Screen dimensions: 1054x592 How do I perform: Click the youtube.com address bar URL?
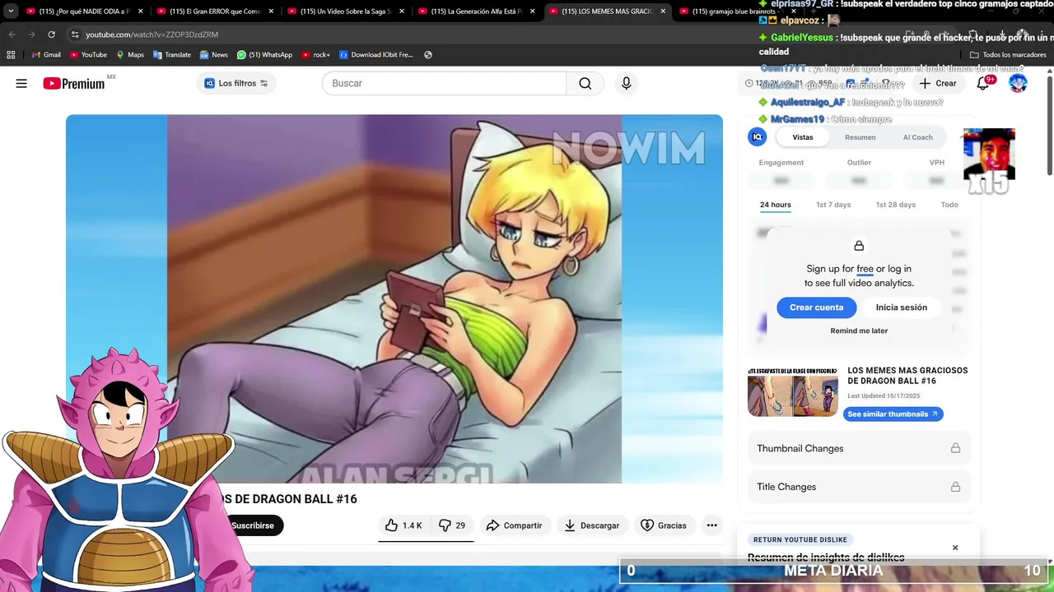point(152,35)
